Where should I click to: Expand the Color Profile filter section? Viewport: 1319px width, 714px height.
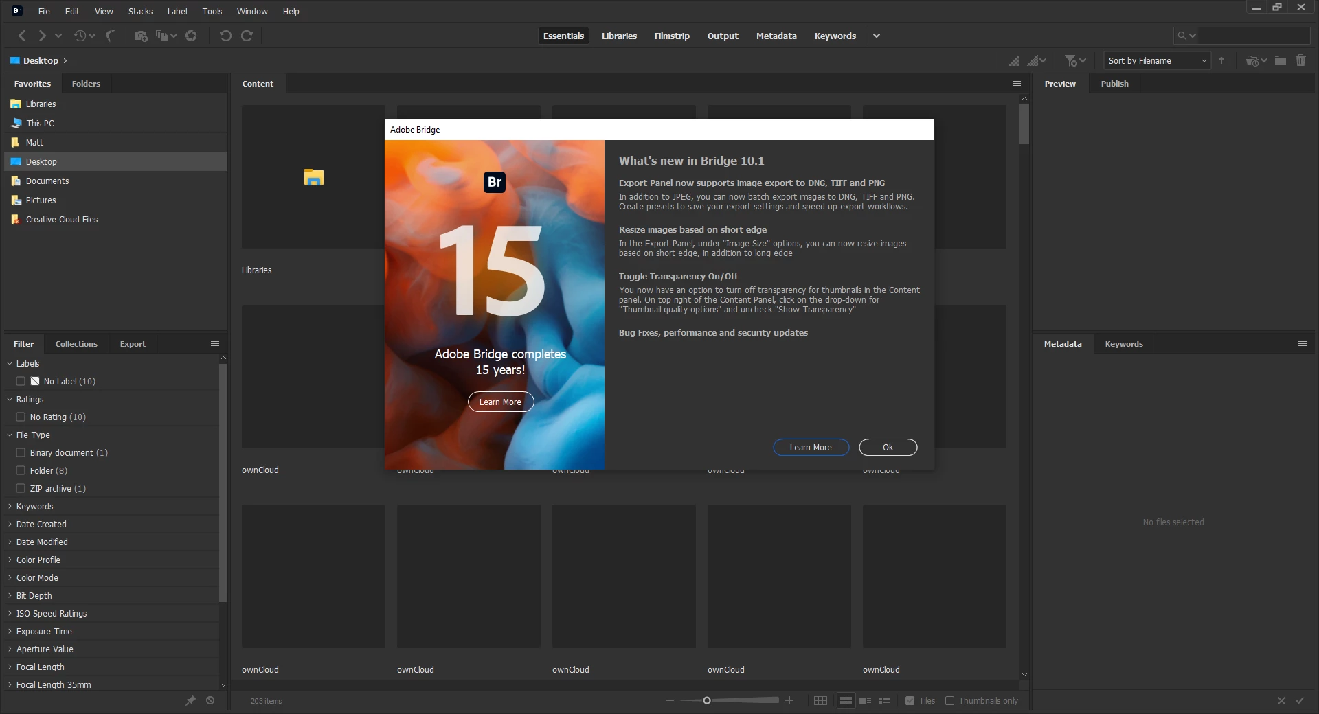click(x=10, y=560)
